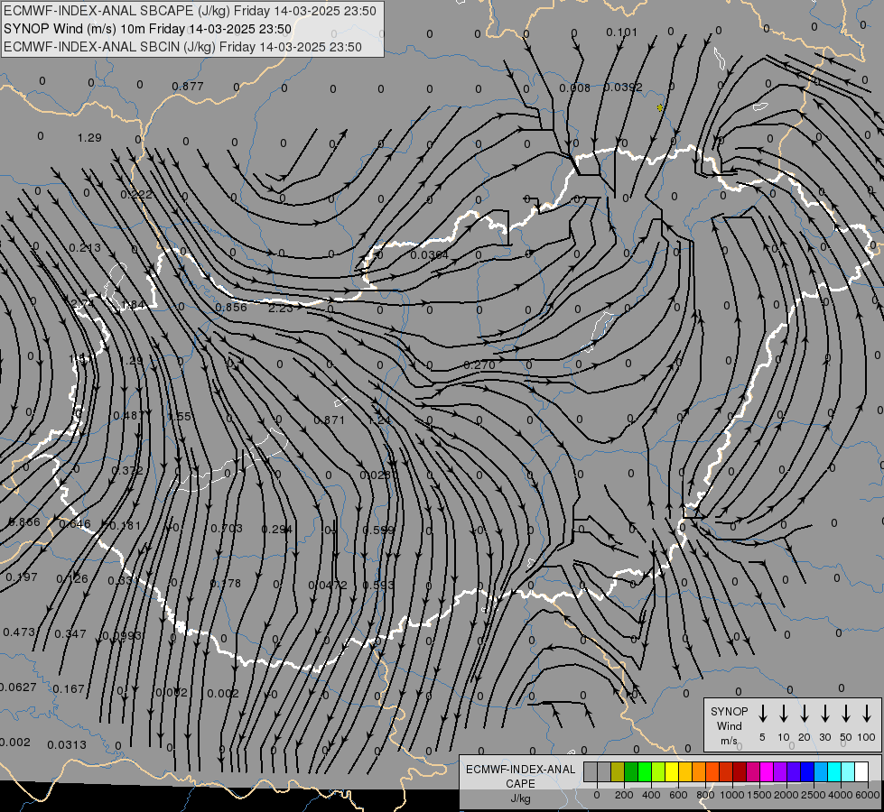Click the 0.347 value on the map
Viewport: 884px width, 812px height.
pos(70,634)
